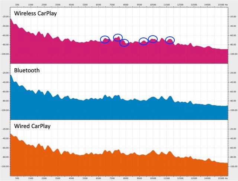Viewport: 238px width, 181px height.
Task: Click the blue circle at the 8000 Hz peak
Action: point(118,37)
